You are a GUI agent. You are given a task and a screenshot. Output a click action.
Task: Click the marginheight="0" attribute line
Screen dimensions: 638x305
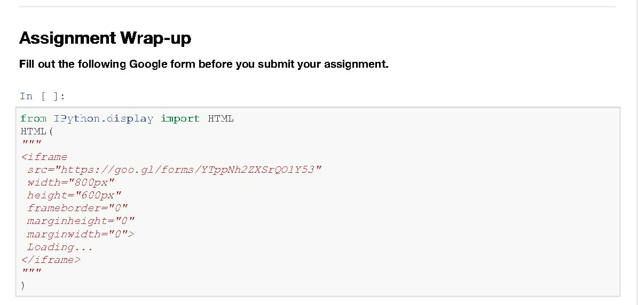[x=81, y=221]
